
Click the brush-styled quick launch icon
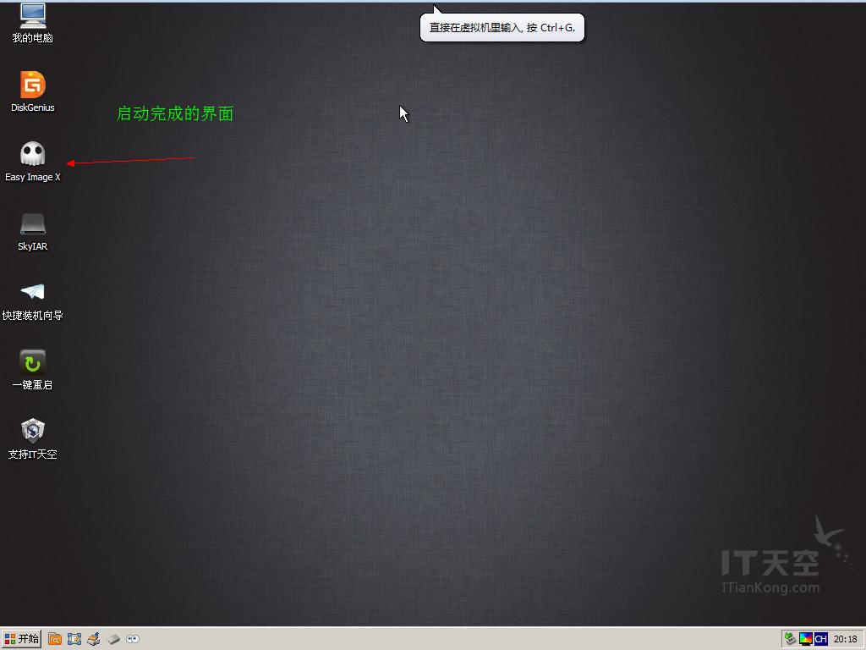tap(93, 639)
